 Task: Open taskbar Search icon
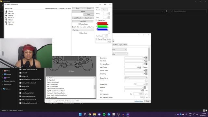click(x=85, y=114)
